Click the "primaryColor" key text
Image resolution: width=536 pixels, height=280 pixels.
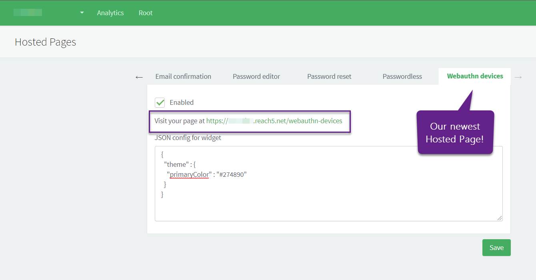[x=189, y=174]
